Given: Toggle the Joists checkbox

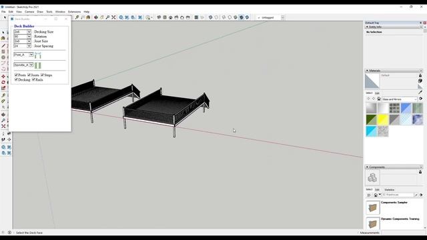Looking at the screenshot, I should (29, 75).
